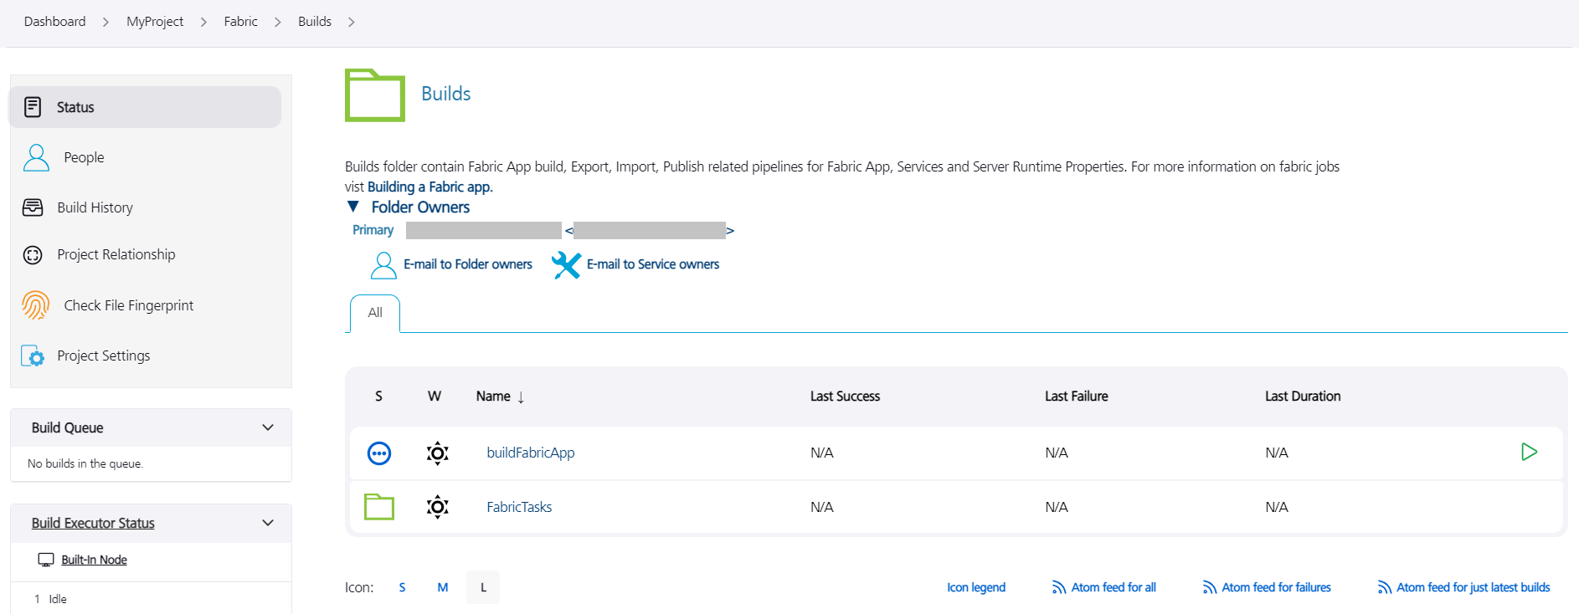Image resolution: width=1579 pixels, height=614 pixels.
Task: Open Atom feed for failures
Action: pyautogui.click(x=1275, y=587)
